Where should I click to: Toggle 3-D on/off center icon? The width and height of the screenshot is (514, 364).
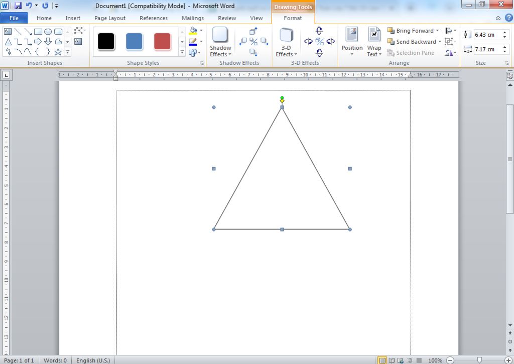[319, 42]
